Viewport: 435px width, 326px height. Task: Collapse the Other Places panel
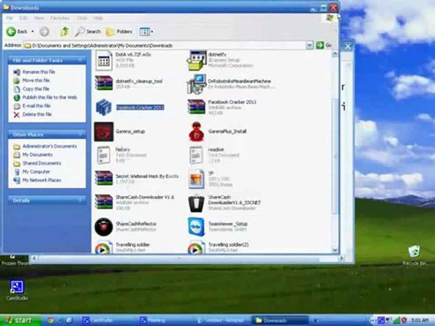tap(80, 134)
